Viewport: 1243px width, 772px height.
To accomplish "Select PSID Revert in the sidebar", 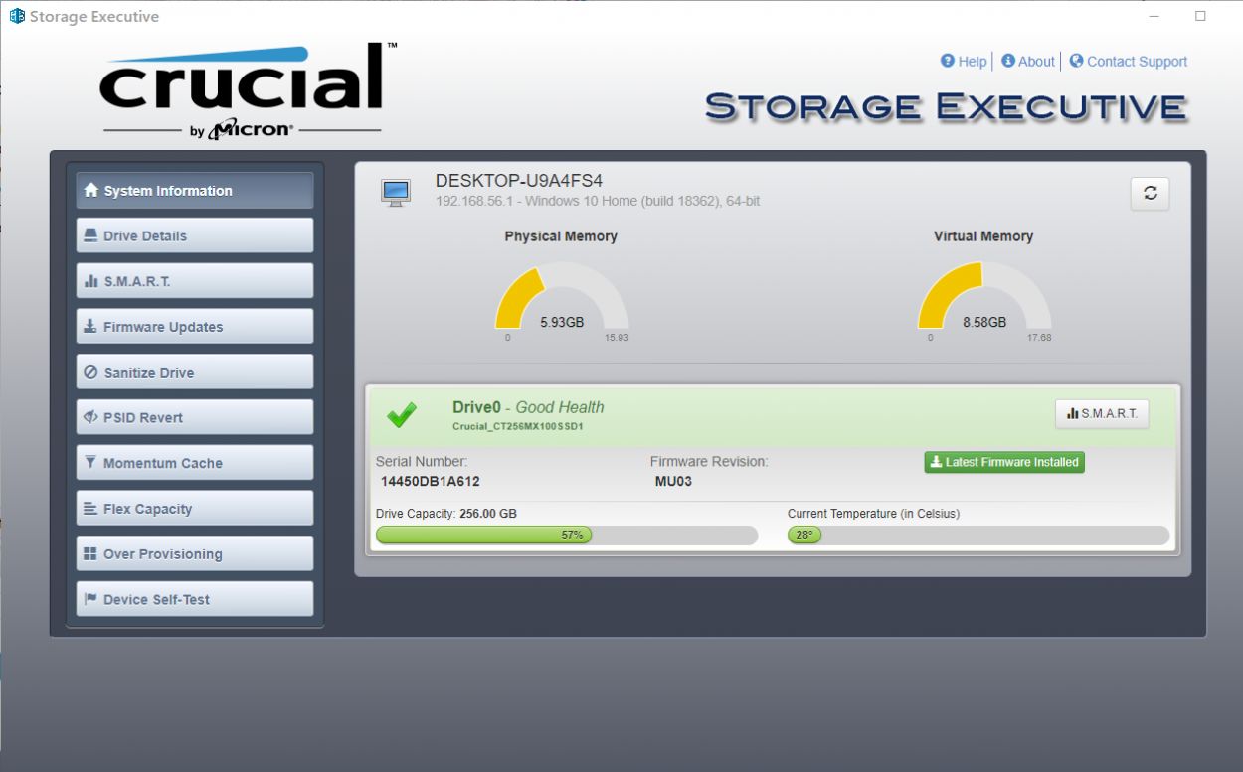I will tap(195, 417).
